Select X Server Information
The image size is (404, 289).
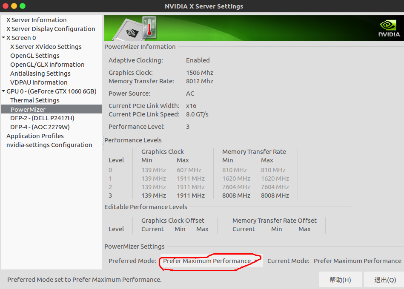[36, 20]
